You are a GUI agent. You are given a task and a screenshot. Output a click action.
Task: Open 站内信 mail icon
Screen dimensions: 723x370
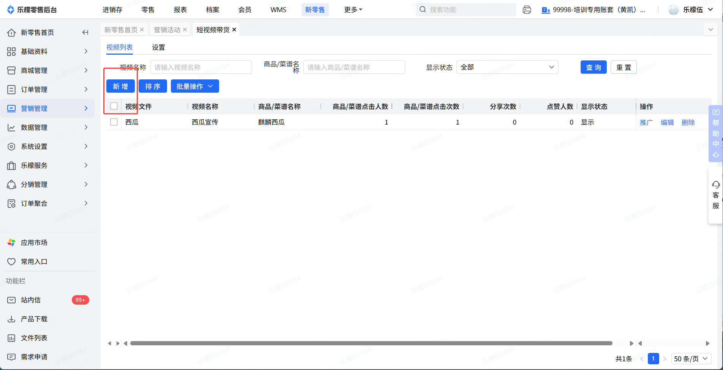click(x=11, y=300)
